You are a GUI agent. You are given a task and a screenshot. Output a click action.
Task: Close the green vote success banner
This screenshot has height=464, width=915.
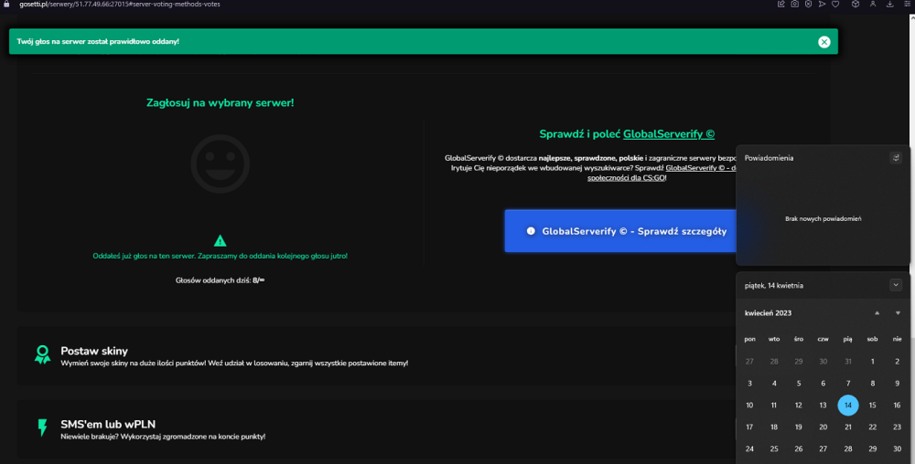[x=824, y=42]
